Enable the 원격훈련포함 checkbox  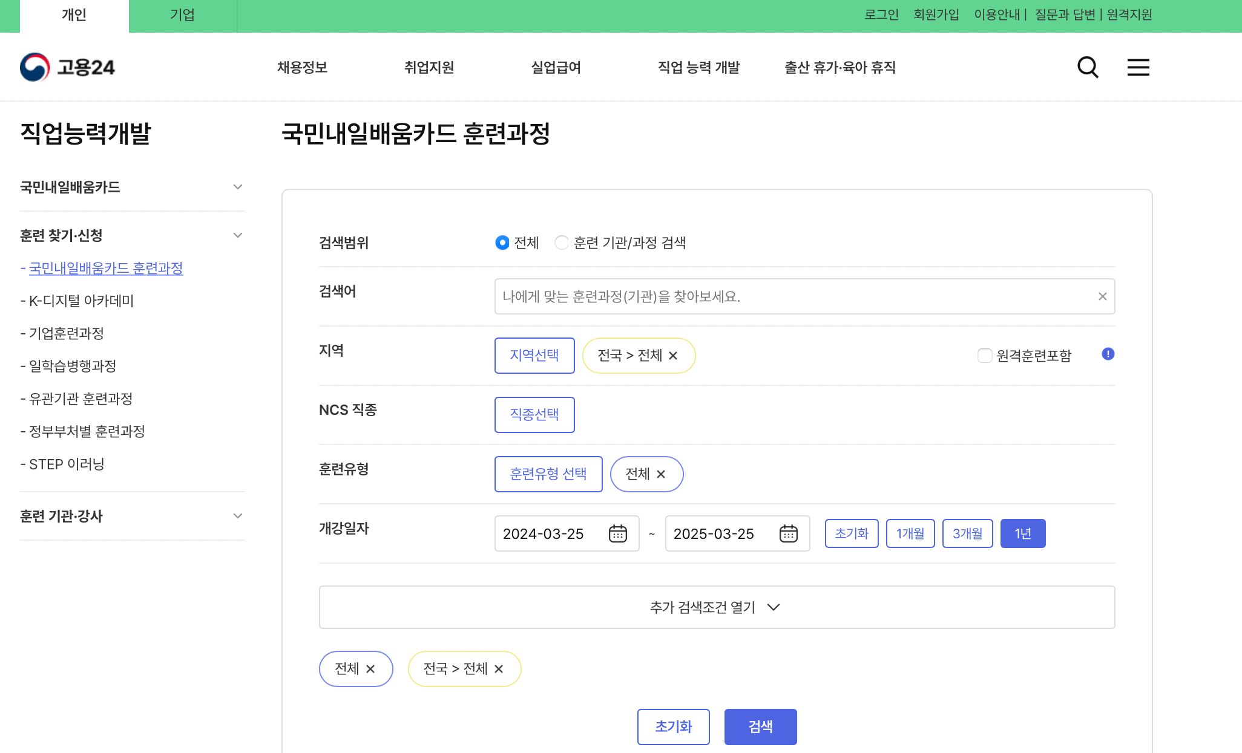(984, 356)
